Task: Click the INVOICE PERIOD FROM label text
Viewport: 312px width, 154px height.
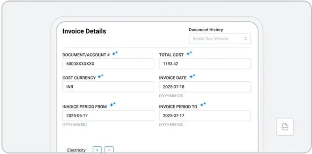Action: click(x=84, y=106)
